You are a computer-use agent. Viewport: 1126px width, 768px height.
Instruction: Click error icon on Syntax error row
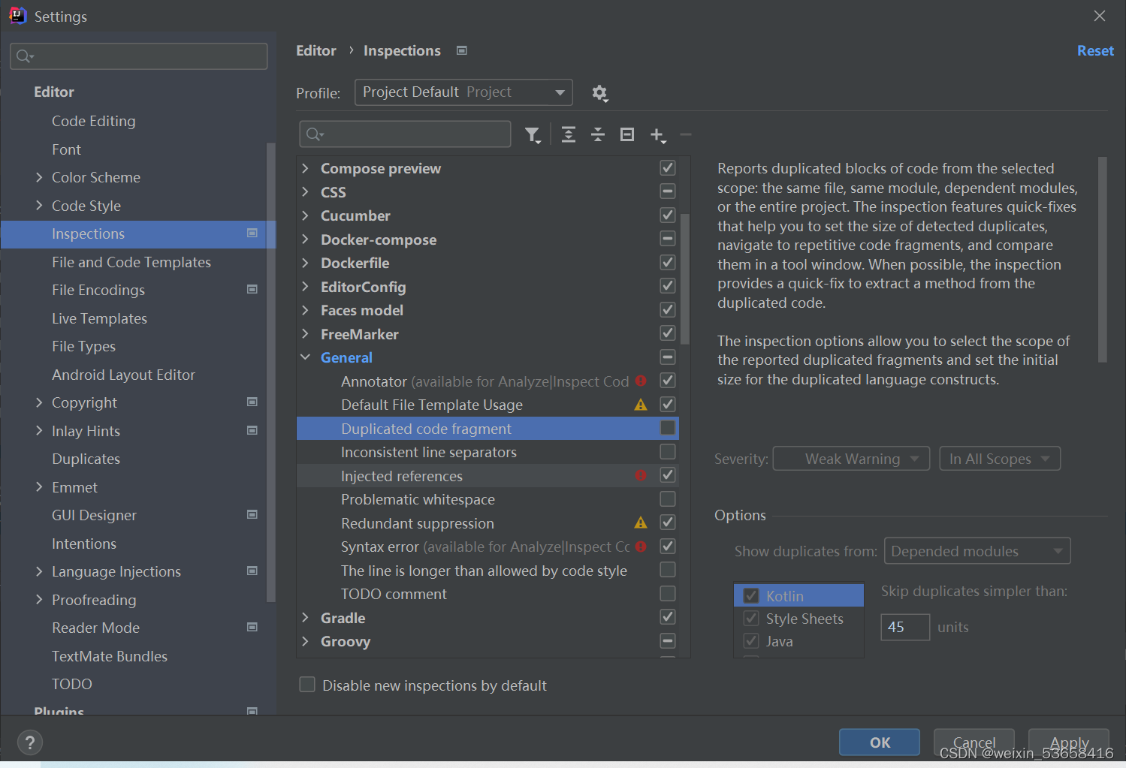(641, 547)
